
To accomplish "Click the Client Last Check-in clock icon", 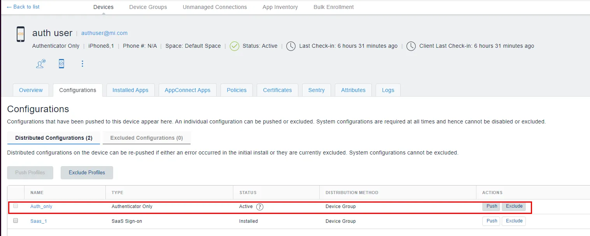I will [x=411, y=46].
